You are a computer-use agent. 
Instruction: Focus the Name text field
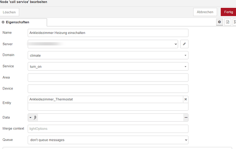[x=108, y=33]
